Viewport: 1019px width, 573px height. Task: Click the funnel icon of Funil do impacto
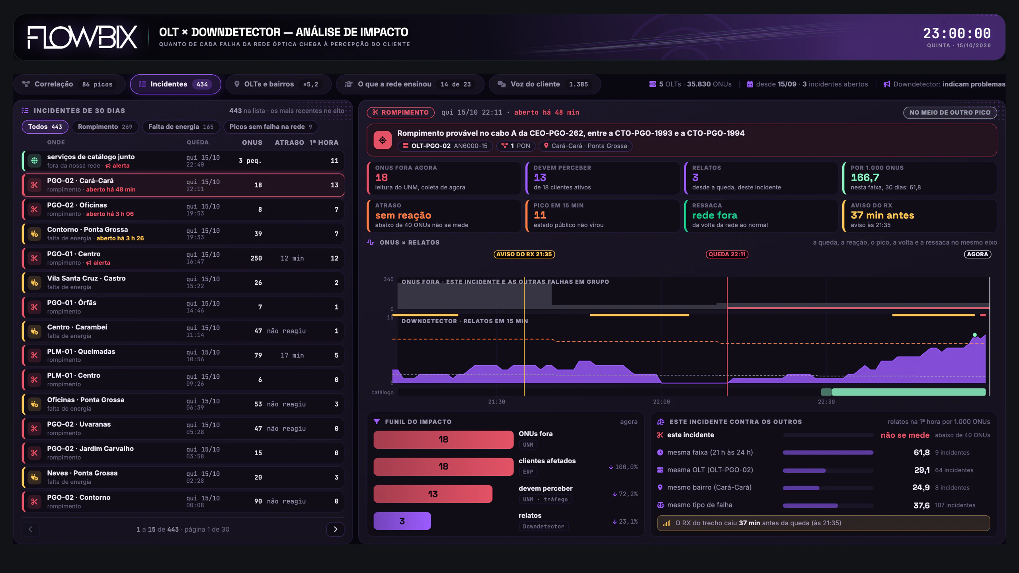[x=377, y=421]
